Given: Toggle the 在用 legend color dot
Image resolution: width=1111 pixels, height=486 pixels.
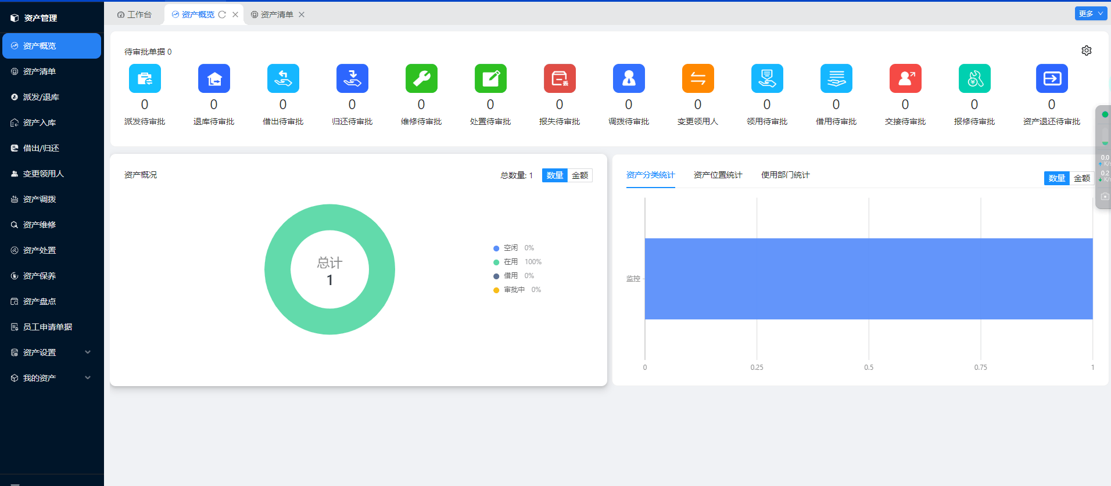Looking at the screenshot, I should click(x=496, y=262).
